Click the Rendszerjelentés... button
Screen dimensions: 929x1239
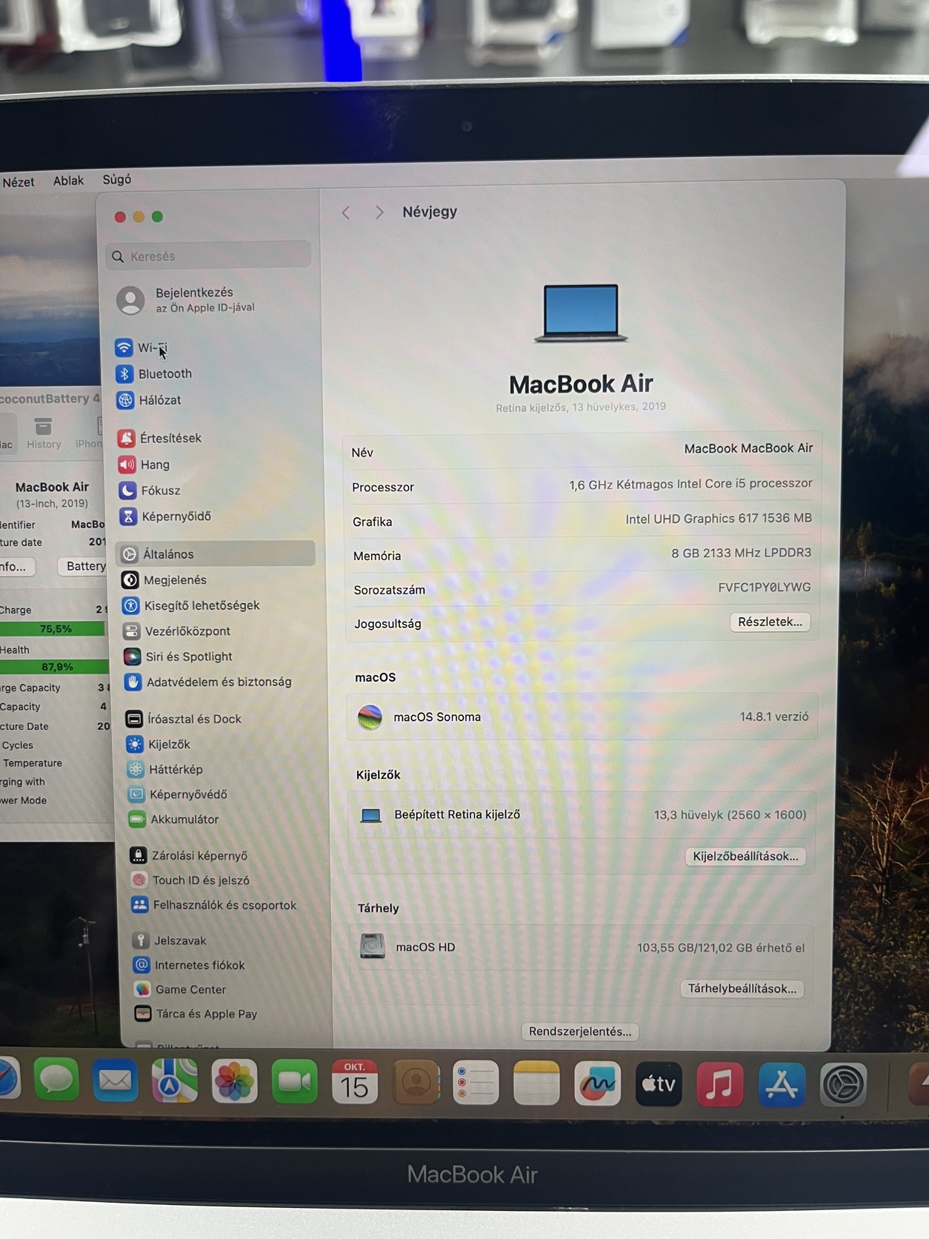(580, 1032)
